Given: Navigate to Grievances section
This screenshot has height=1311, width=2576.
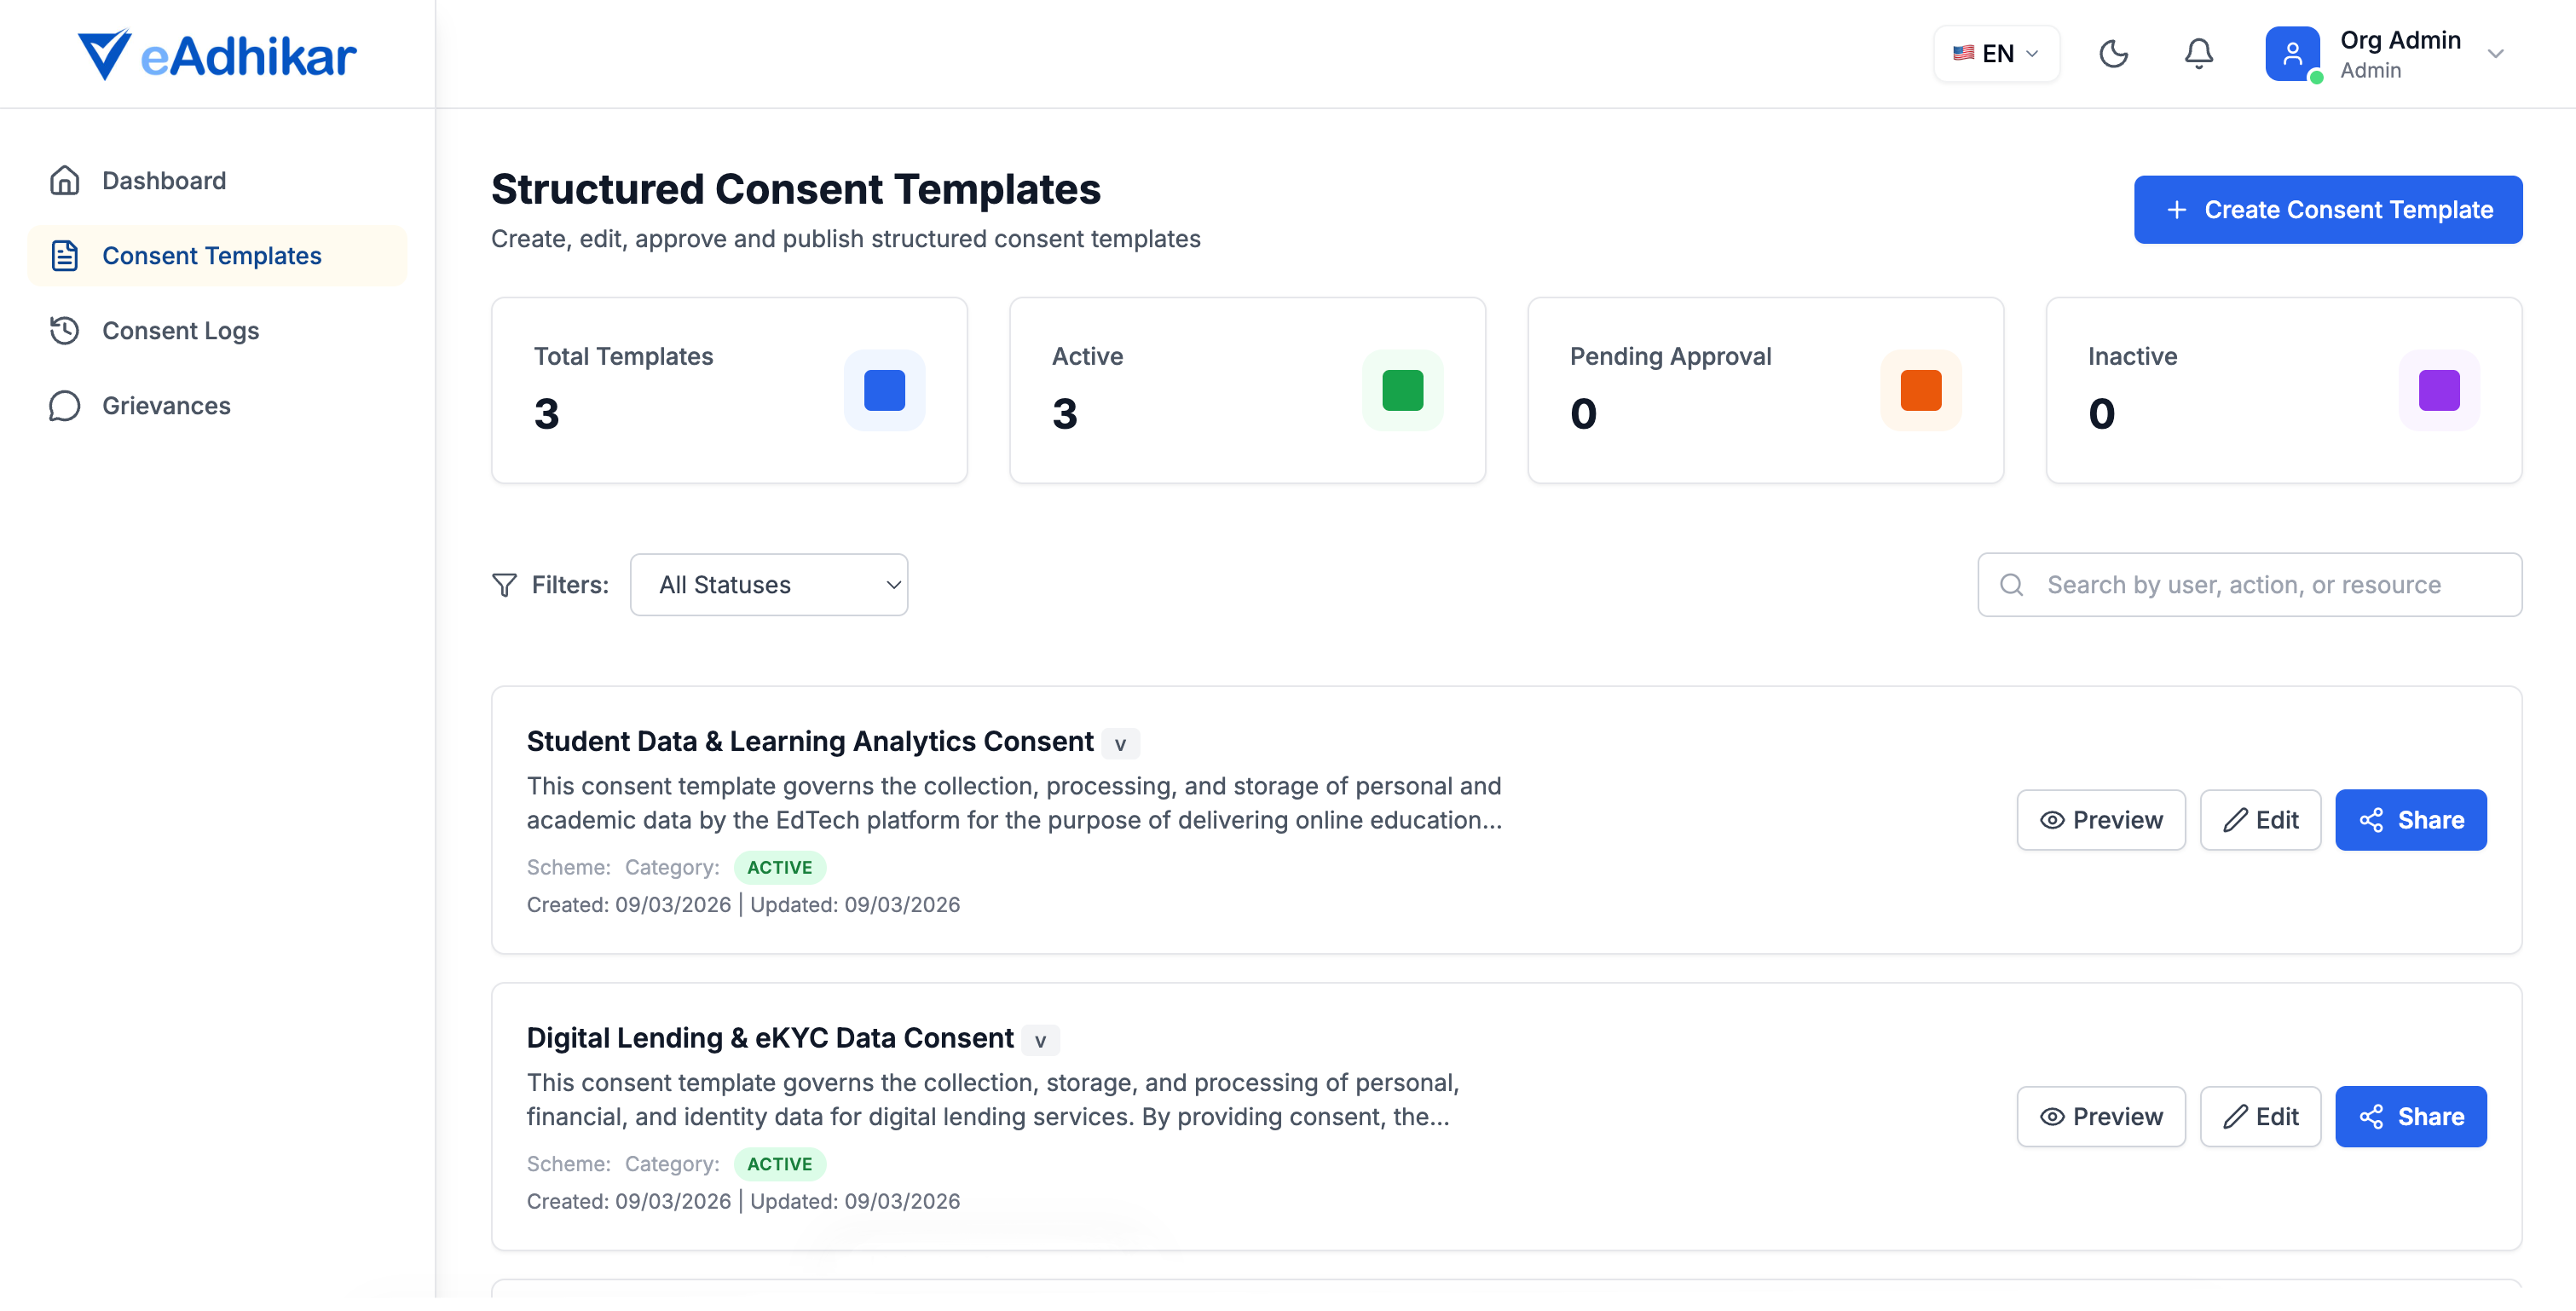Looking at the screenshot, I should pos(166,405).
